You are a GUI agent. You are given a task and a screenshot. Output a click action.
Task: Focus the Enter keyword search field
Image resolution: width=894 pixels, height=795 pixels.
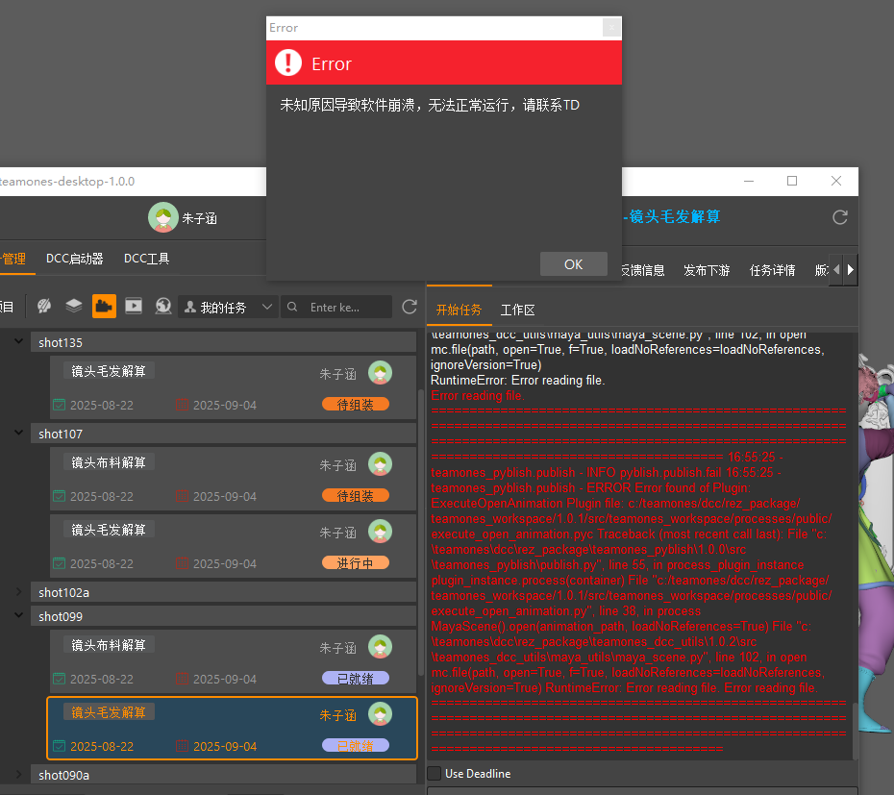click(x=348, y=307)
